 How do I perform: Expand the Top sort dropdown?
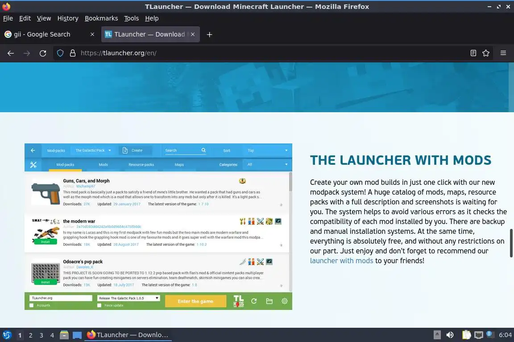point(267,150)
